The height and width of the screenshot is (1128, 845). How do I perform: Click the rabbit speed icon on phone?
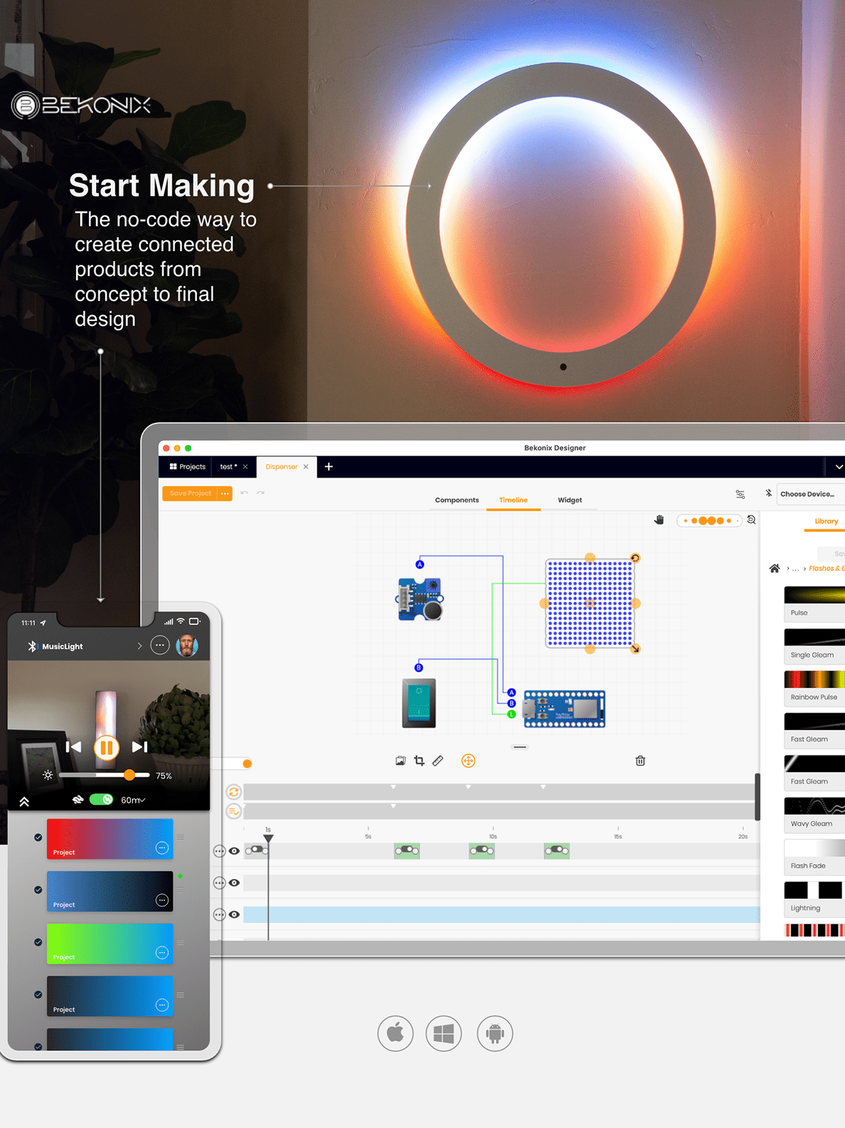click(78, 800)
